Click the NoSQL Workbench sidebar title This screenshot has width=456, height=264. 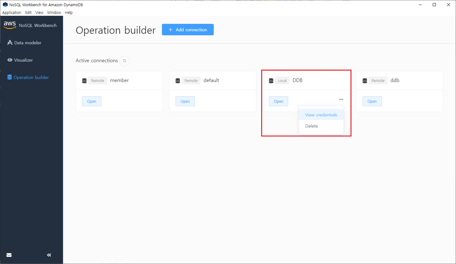point(38,25)
